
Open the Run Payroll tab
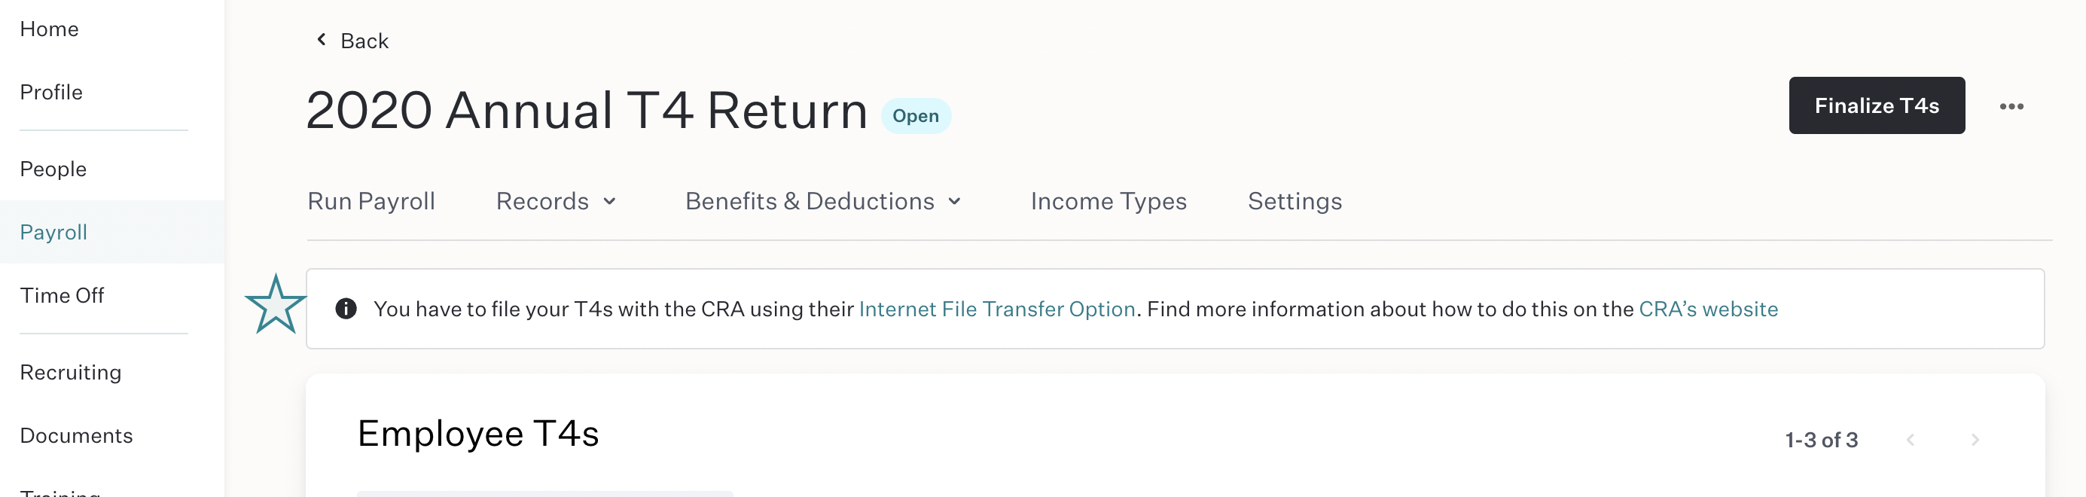(x=371, y=201)
